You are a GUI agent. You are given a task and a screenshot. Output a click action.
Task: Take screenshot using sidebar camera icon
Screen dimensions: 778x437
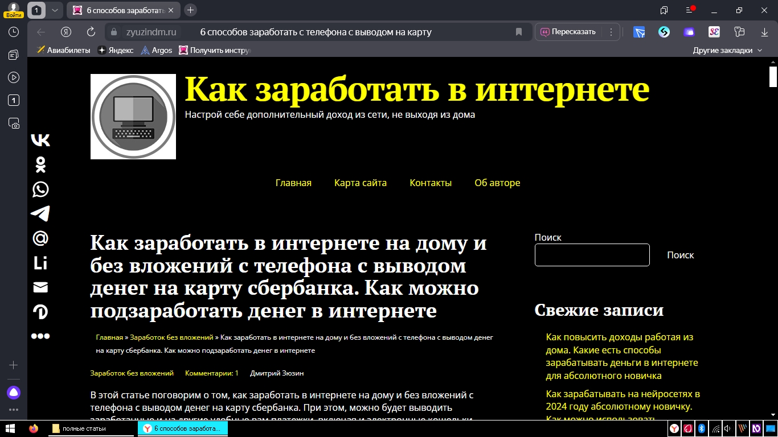14,123
